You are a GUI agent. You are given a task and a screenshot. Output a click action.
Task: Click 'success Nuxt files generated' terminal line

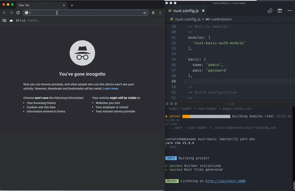coord(194,170)
